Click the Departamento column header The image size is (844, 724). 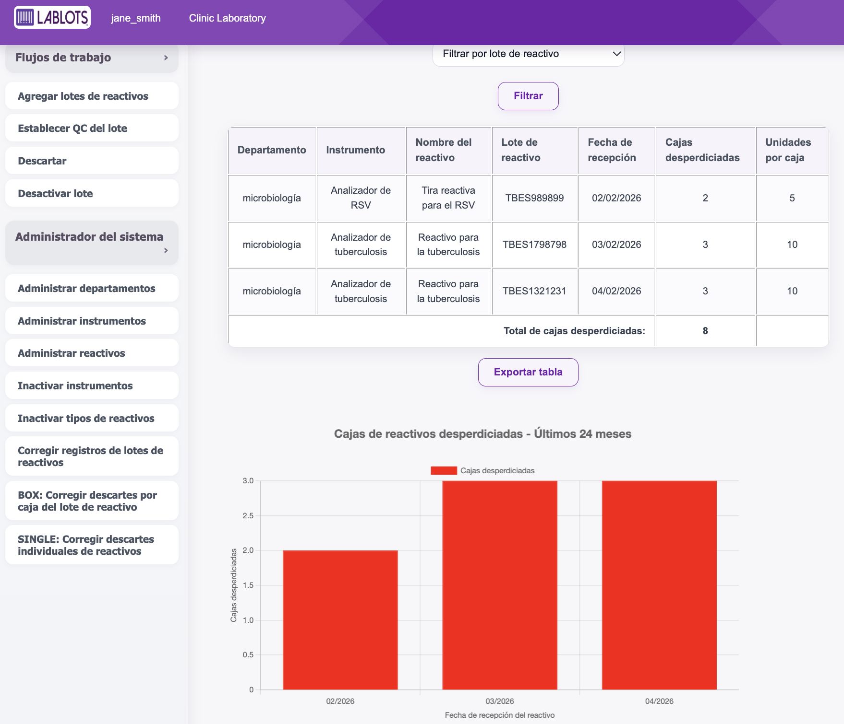[x=272, y=150]
